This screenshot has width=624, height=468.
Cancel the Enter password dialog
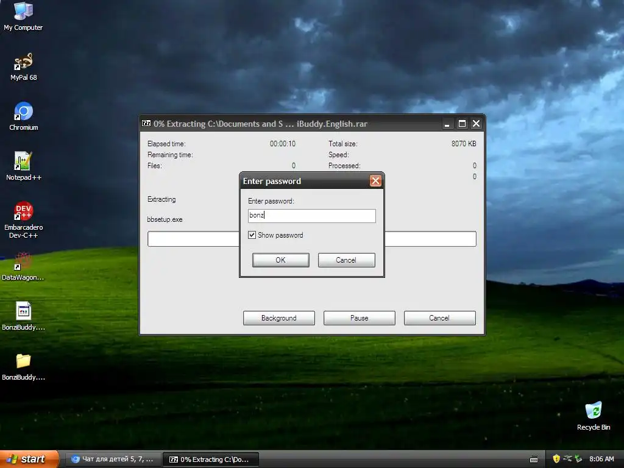point(346,260)
